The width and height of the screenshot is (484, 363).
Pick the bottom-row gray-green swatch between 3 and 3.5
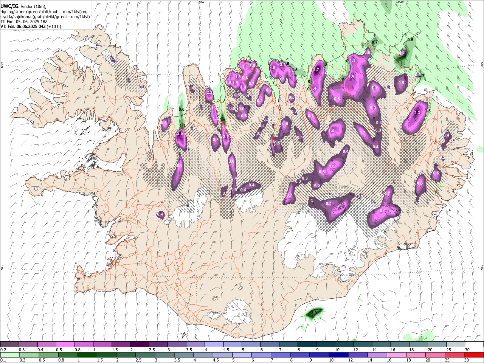tap(165, 355)
